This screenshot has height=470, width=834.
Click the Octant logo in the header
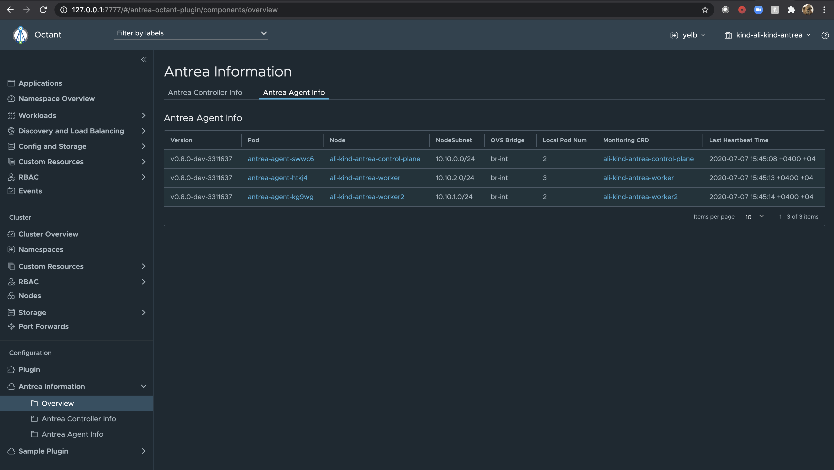[x=20, y=35]
